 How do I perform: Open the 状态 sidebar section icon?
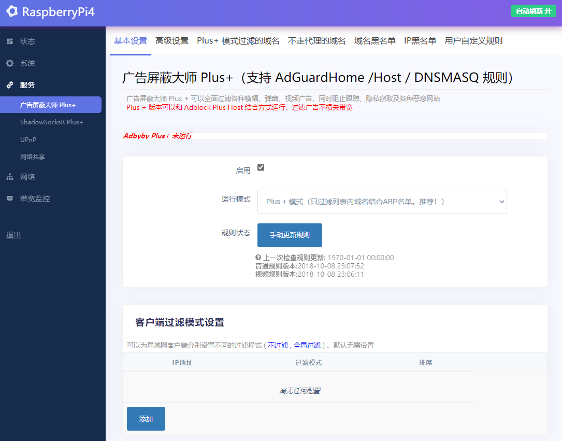pyautogui.click(x=9, y=41)
